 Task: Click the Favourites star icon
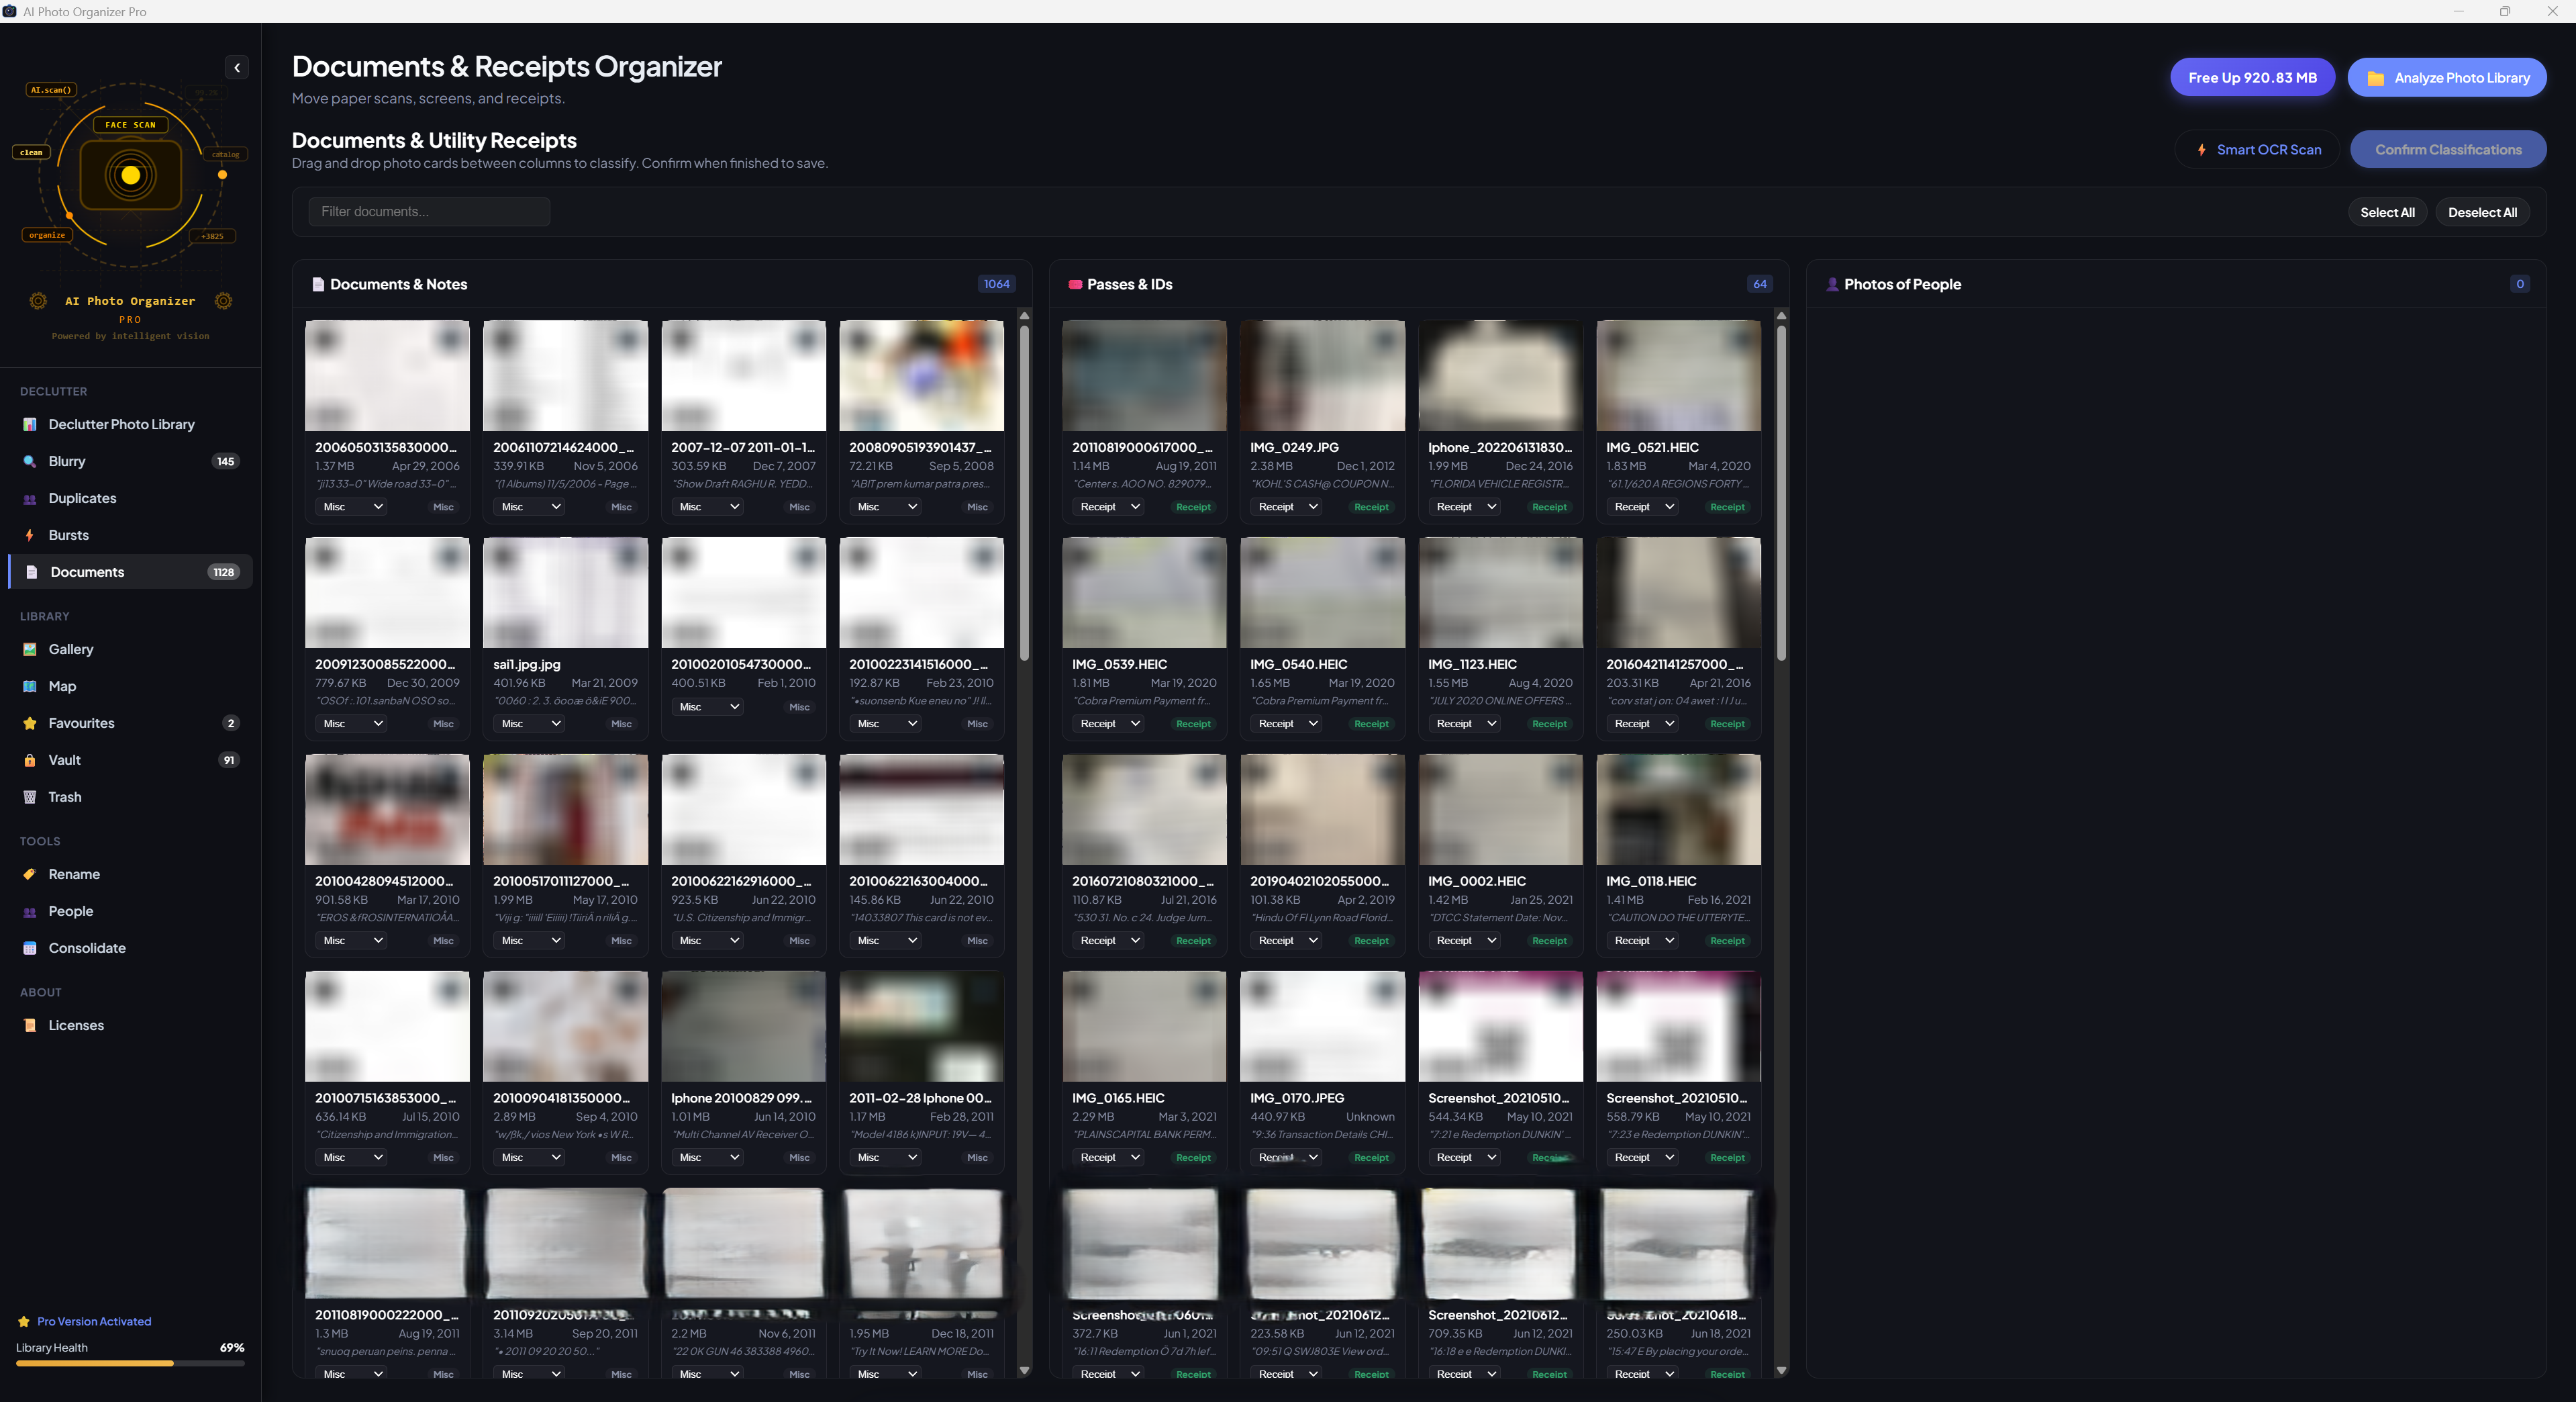pos(30,724)
